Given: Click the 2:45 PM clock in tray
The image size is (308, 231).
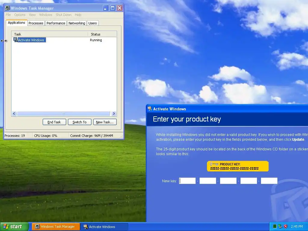Looking at the screenshot, I should pyautogui.click(x=297, y=226).
